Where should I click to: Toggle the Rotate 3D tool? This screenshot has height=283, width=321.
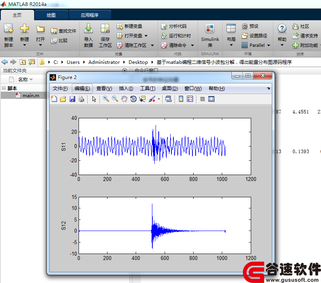coord(133,99)
